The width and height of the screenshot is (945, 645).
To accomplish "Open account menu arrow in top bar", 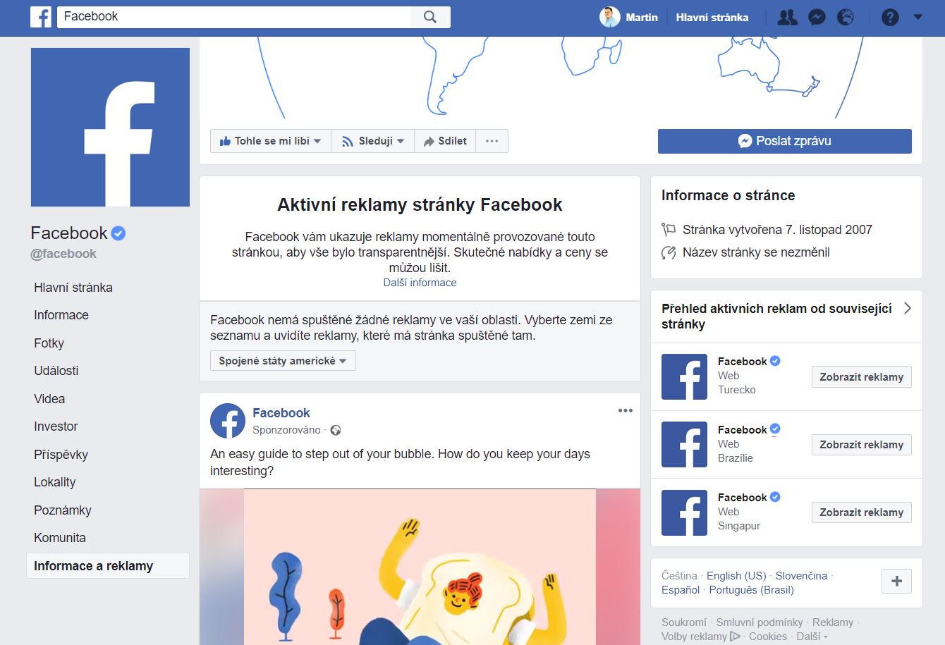I will [917, 18].
